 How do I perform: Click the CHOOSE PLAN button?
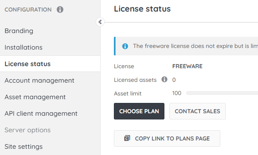point(139,111)
